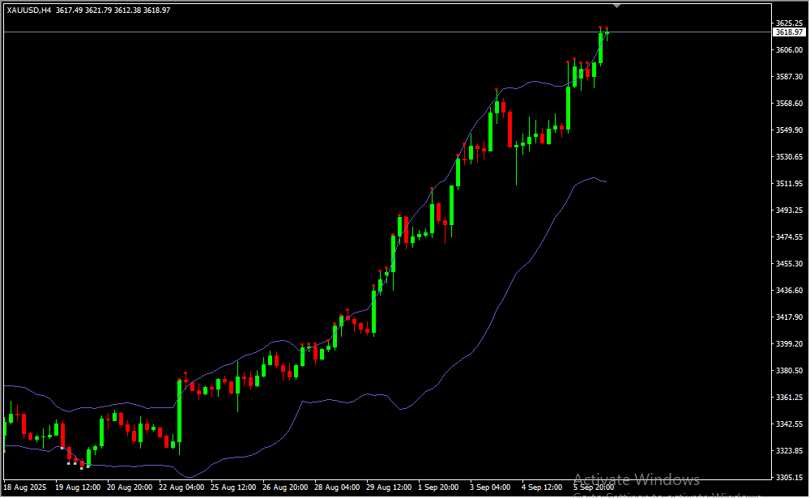The width and height of the screenshot is (810, 498).
Task: Click the 29 Aug 12:00 time label
Action: click(x=388, y=487)
